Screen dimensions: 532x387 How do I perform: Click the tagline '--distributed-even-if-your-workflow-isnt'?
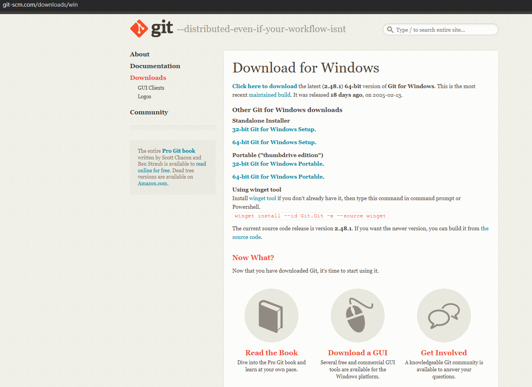click(261, 29)
